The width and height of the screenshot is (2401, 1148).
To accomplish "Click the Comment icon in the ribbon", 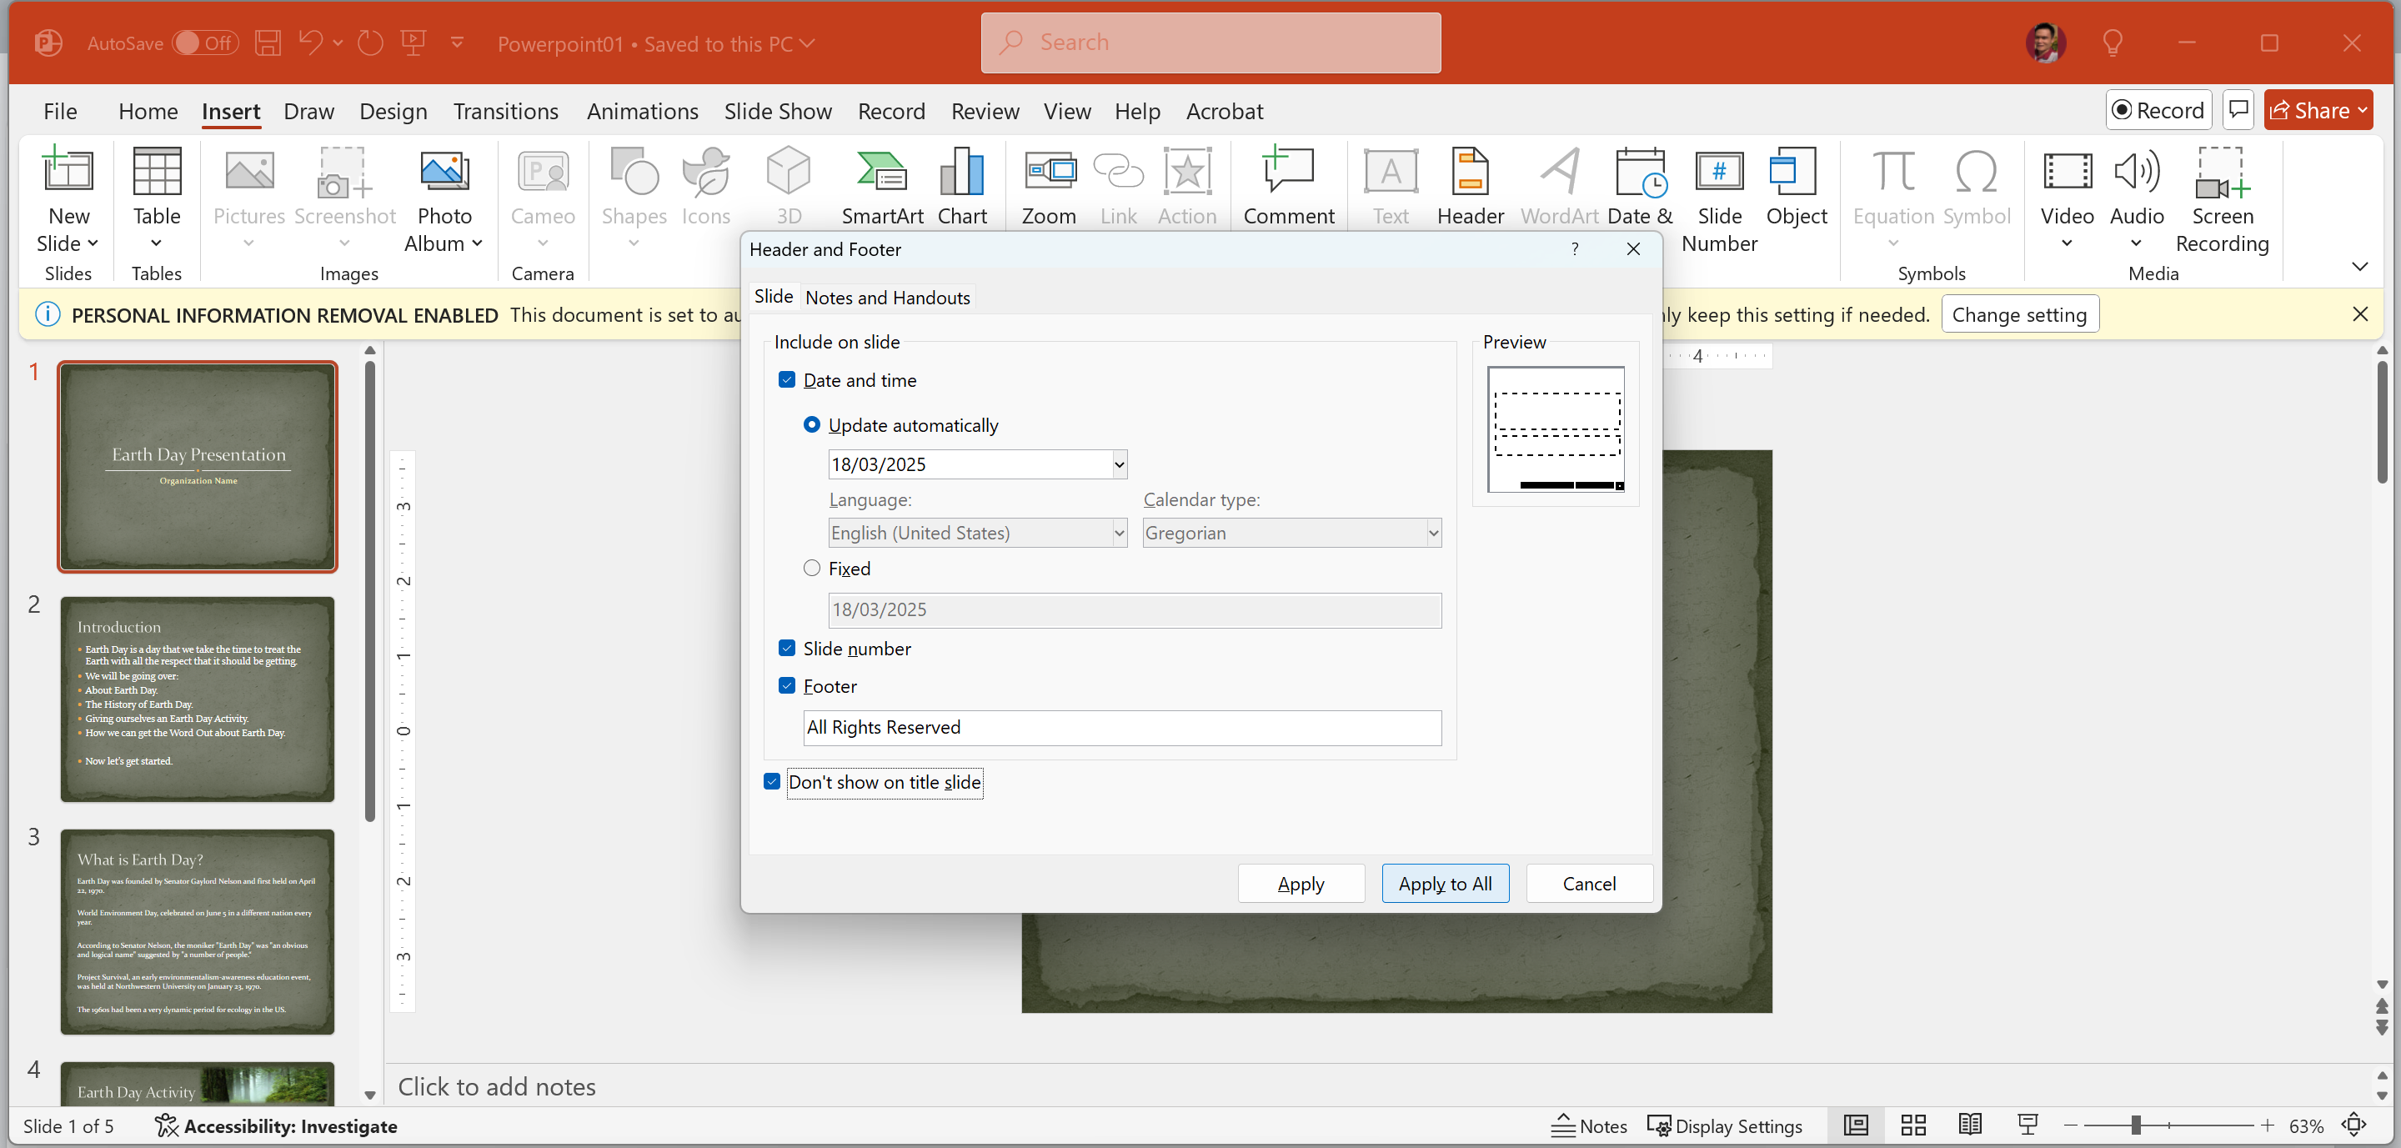I will (x=1288, y=187).
